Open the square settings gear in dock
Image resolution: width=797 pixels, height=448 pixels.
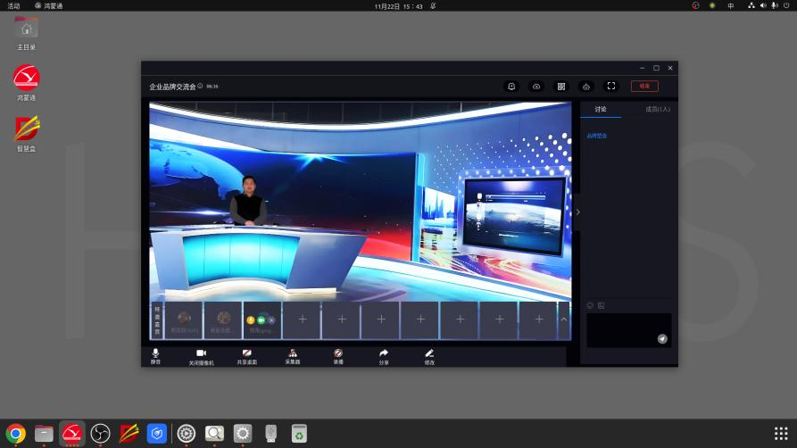pos(243,434)
